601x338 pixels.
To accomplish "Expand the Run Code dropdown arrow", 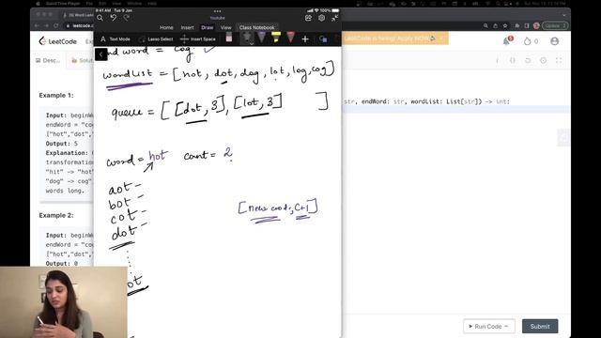I will 506,326.
